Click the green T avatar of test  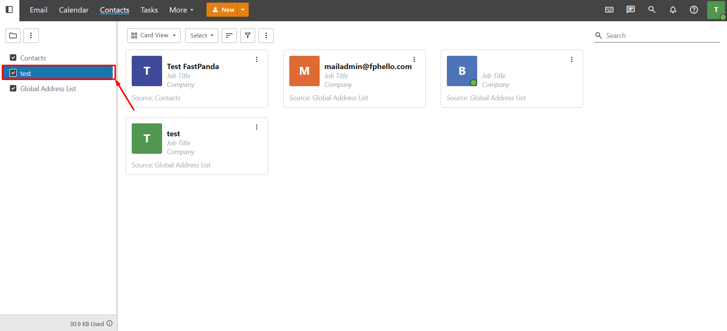click(147, 139)
